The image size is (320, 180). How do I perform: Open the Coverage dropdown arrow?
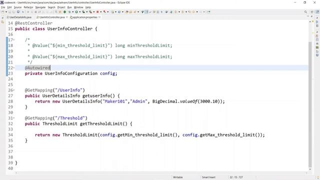[86, 12]
